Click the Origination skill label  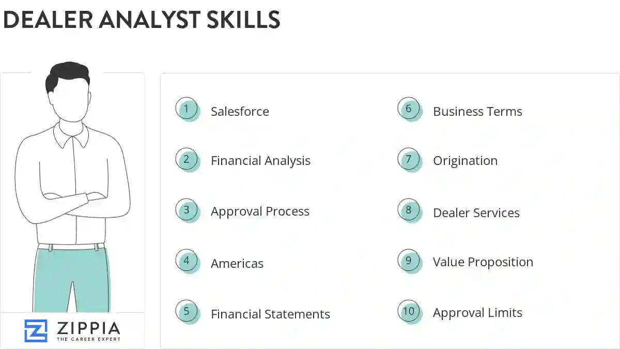[x=465, y=161]
